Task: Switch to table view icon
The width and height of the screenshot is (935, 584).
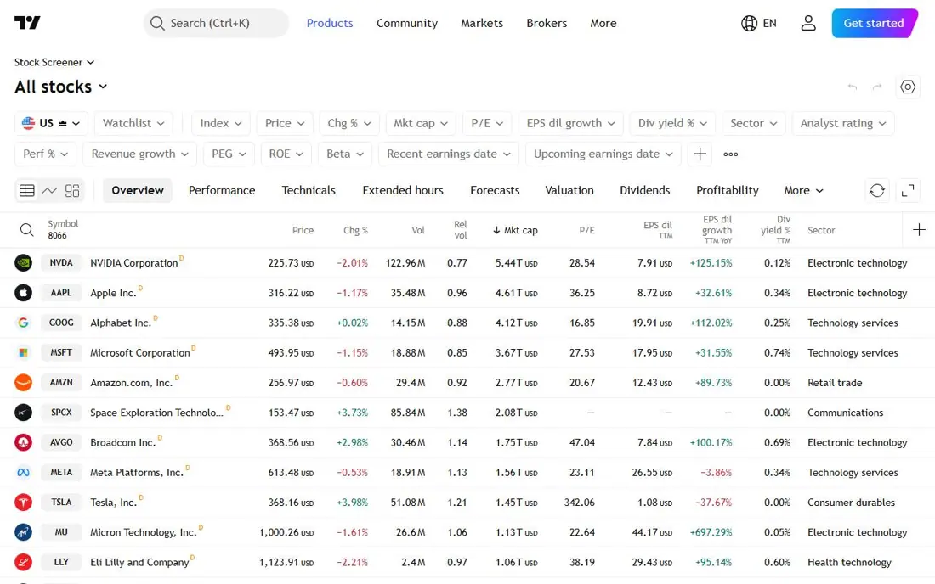Action: coord(27,190)
